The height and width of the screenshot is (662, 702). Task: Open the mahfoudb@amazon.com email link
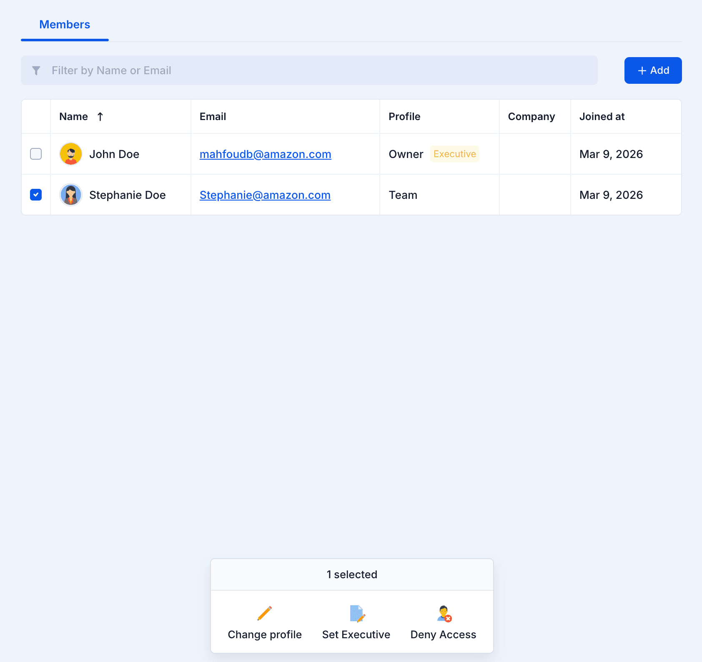[265, 154]
